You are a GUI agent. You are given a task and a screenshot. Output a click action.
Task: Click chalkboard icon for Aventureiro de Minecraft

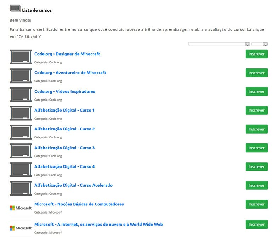click(x=21, y=75)
